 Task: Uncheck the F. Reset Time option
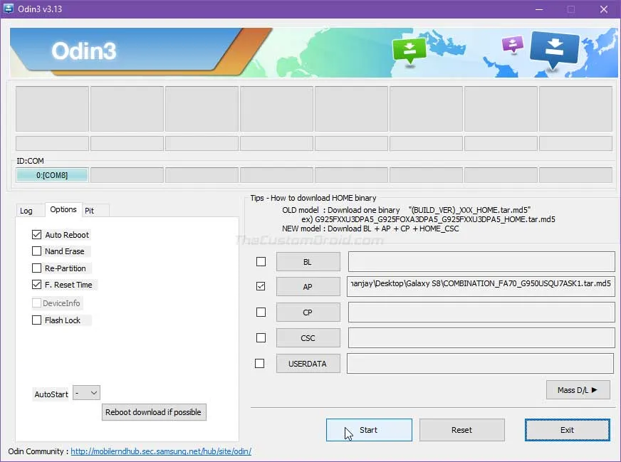(x=37, y=285)
